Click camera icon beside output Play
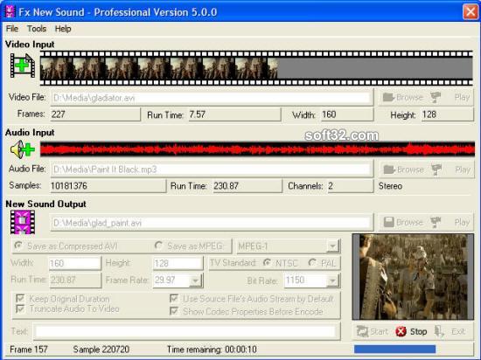The height and width of the screenshot is (360, 481). tap(436, 222)
